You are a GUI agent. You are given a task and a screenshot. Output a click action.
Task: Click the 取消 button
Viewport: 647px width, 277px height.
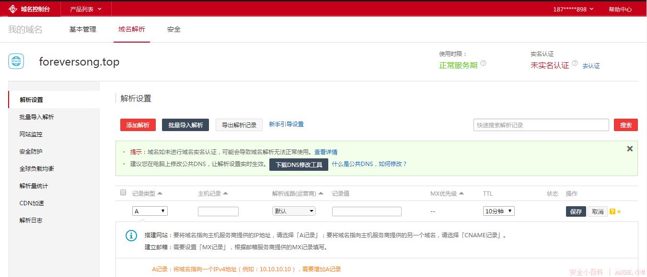point(598,211)
